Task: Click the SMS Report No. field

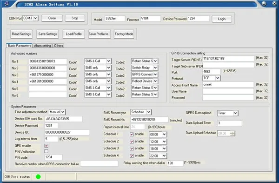Action: pyautogui.click(x=149, y=120)
